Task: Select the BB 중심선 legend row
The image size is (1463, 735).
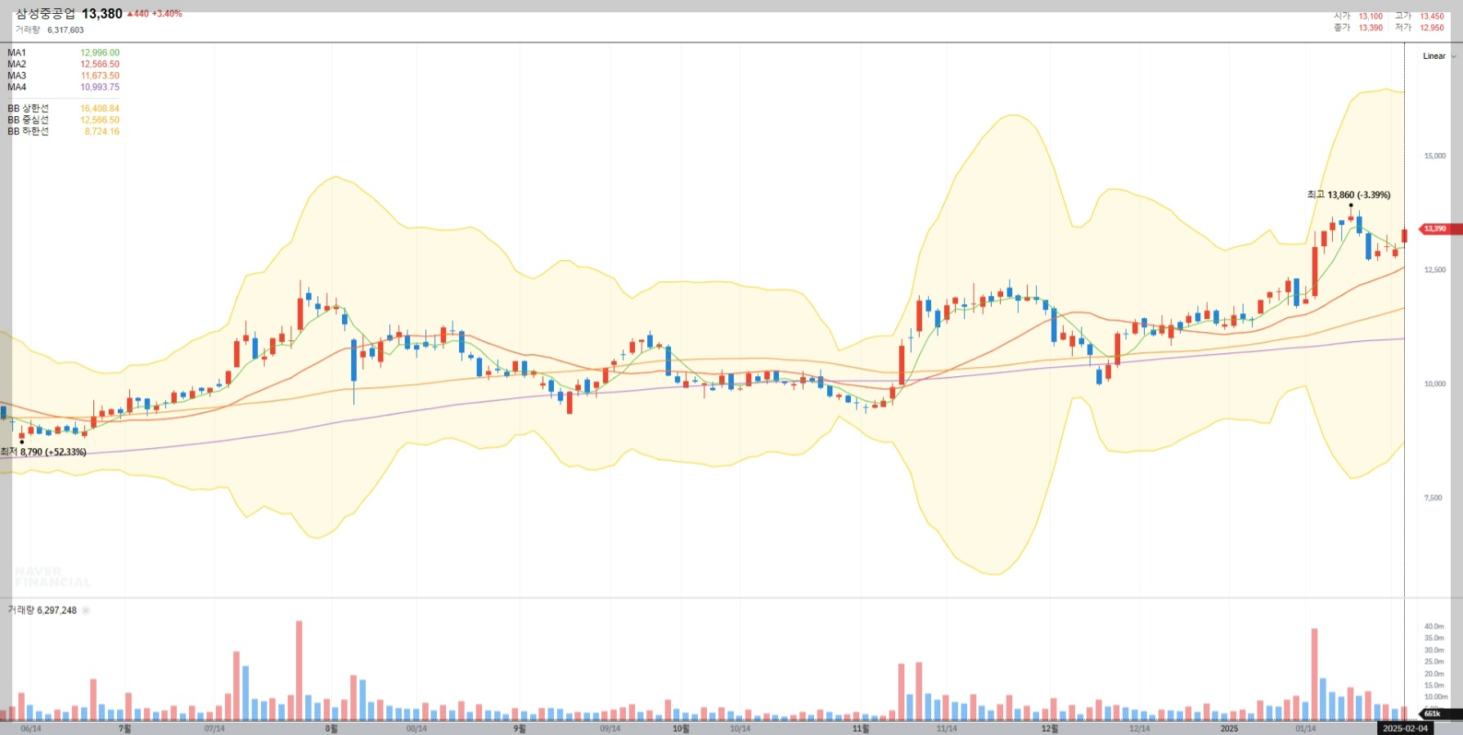Action: pyautogui.click(x=63, y=120)
